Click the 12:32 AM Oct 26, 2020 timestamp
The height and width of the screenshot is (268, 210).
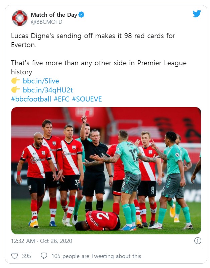click(41, 241)
